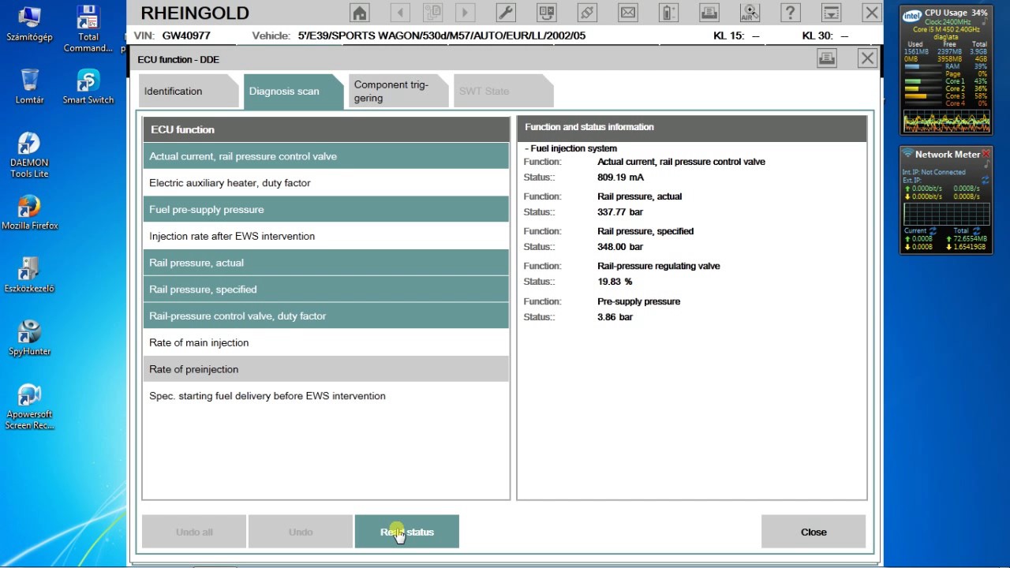Open help question mark icon
The image size is (1010, 568).
tap(790, 13)
